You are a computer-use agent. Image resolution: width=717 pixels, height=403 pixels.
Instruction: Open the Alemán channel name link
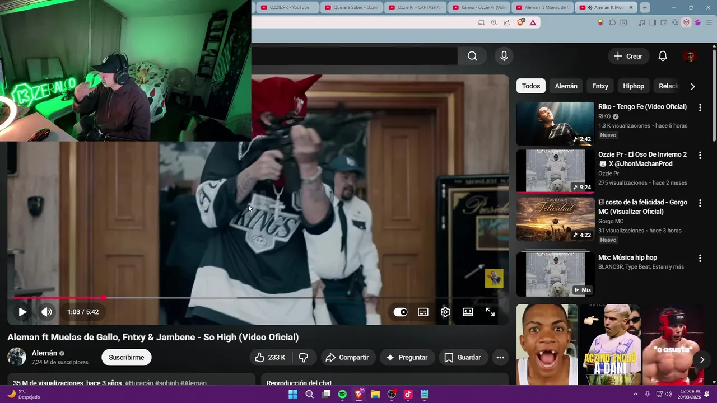click(44, 353)
